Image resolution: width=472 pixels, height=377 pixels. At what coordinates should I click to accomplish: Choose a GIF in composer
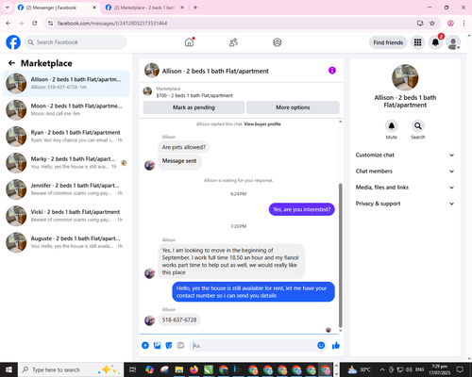pos(180,346)
